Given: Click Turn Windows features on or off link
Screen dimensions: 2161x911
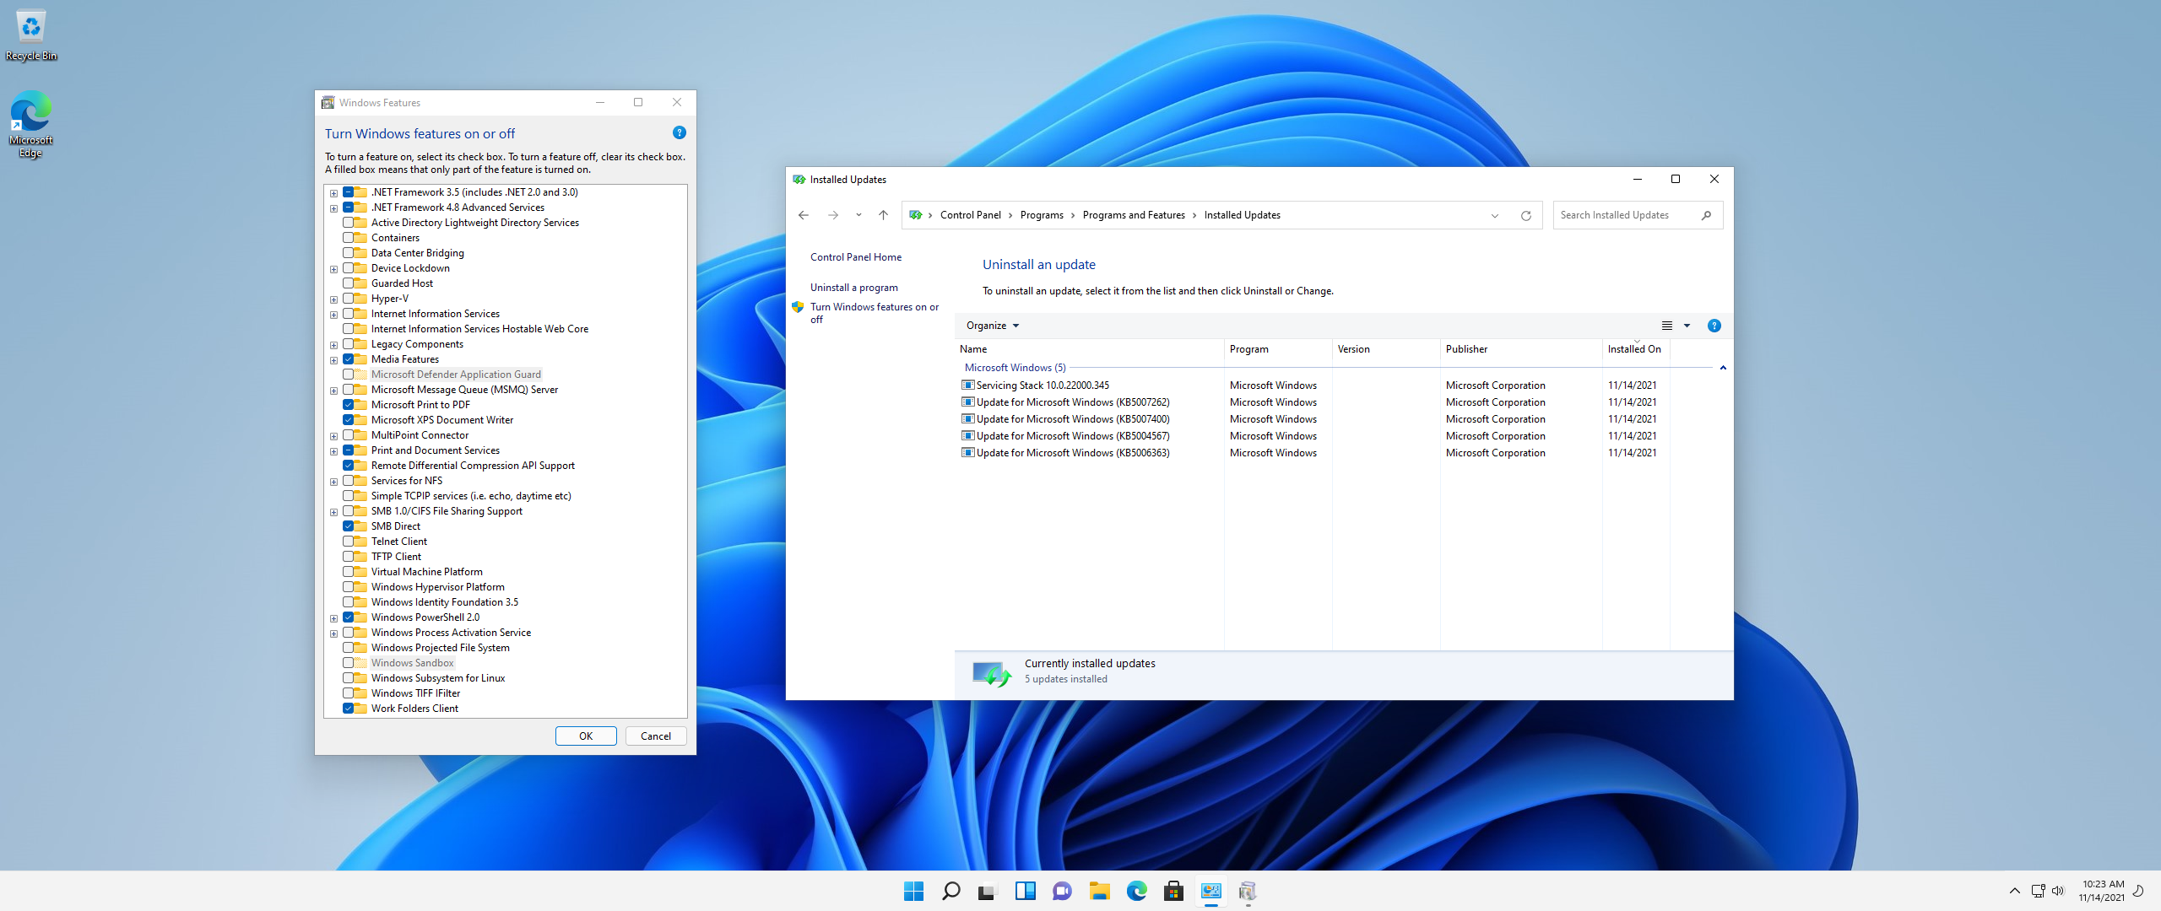Looking at the screenshot, I should coord(875,313).
